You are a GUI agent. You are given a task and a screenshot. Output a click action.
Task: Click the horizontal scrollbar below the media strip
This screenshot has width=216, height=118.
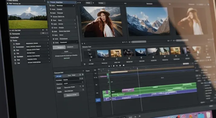point(186,64)
